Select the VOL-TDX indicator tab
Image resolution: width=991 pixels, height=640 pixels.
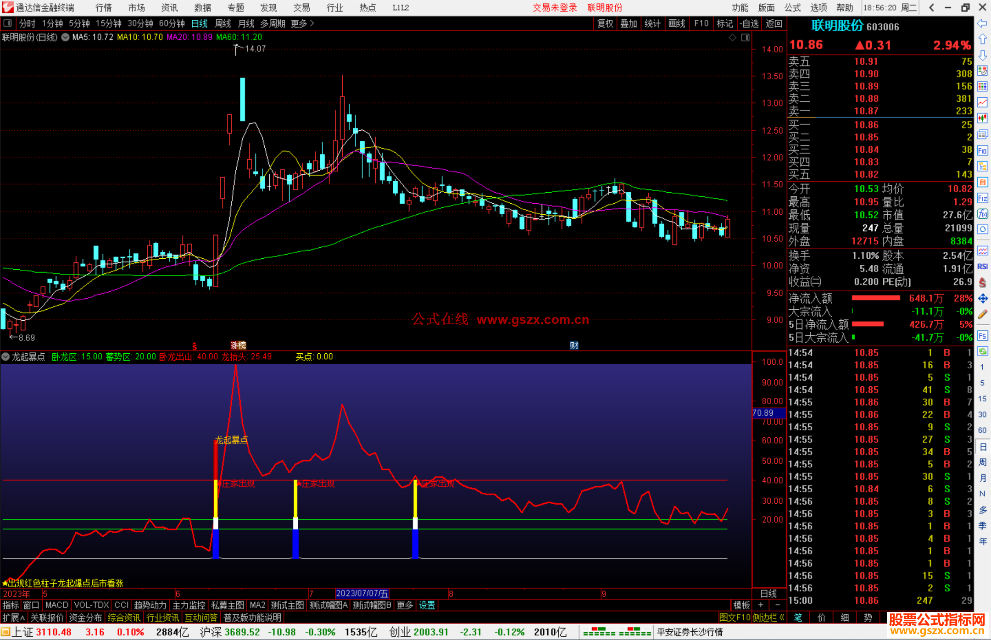(x=91, y=605)
